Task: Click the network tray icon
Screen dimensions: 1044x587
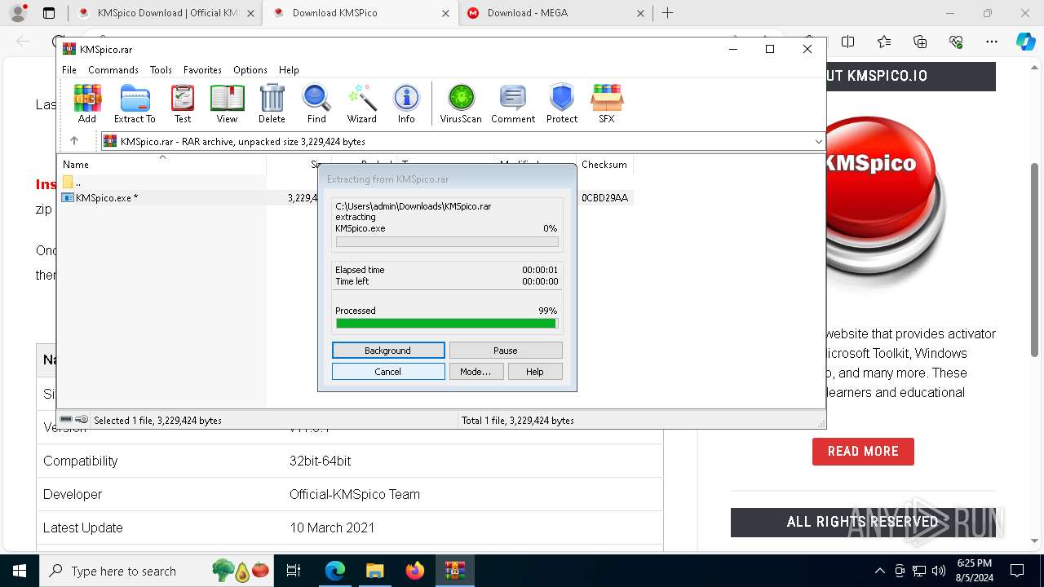Action: point(919,571)
